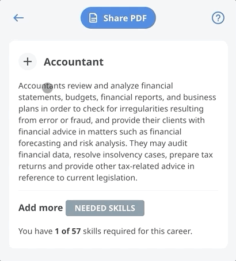This screenshot has height=261, width=236.
Task: Open the NEEDED SKILLS list
Action: (x=105, y=208)
